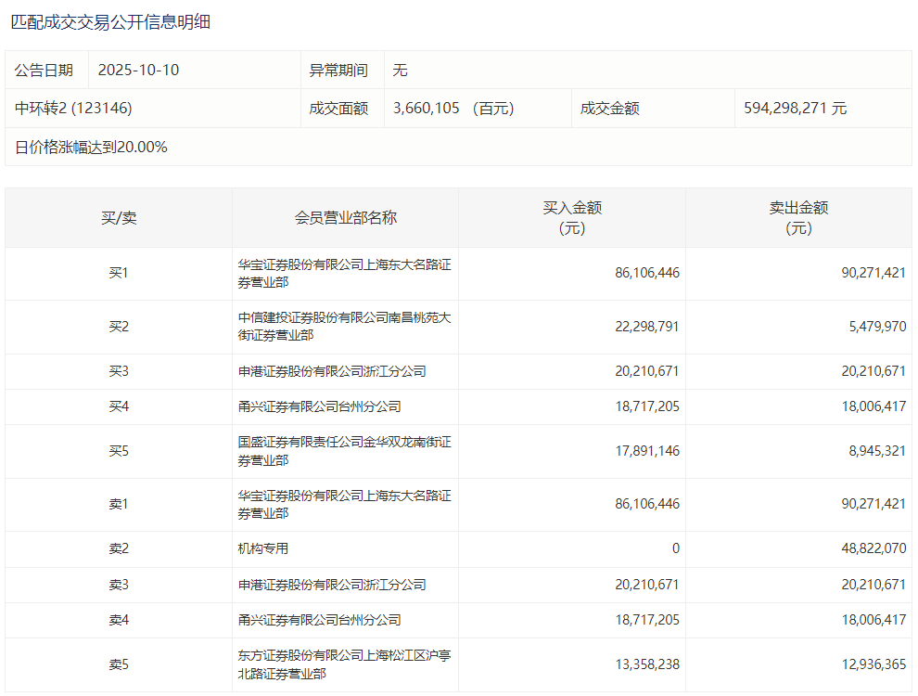Open 中信建投证券南昌桃苑大街 branch entry
This screenshot has height=696, width=918.
344,326
